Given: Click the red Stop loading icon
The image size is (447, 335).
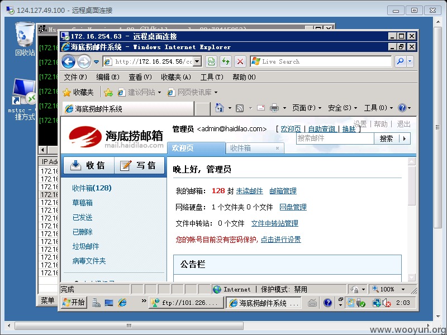Looking at the screenshot, I should 240,61.
